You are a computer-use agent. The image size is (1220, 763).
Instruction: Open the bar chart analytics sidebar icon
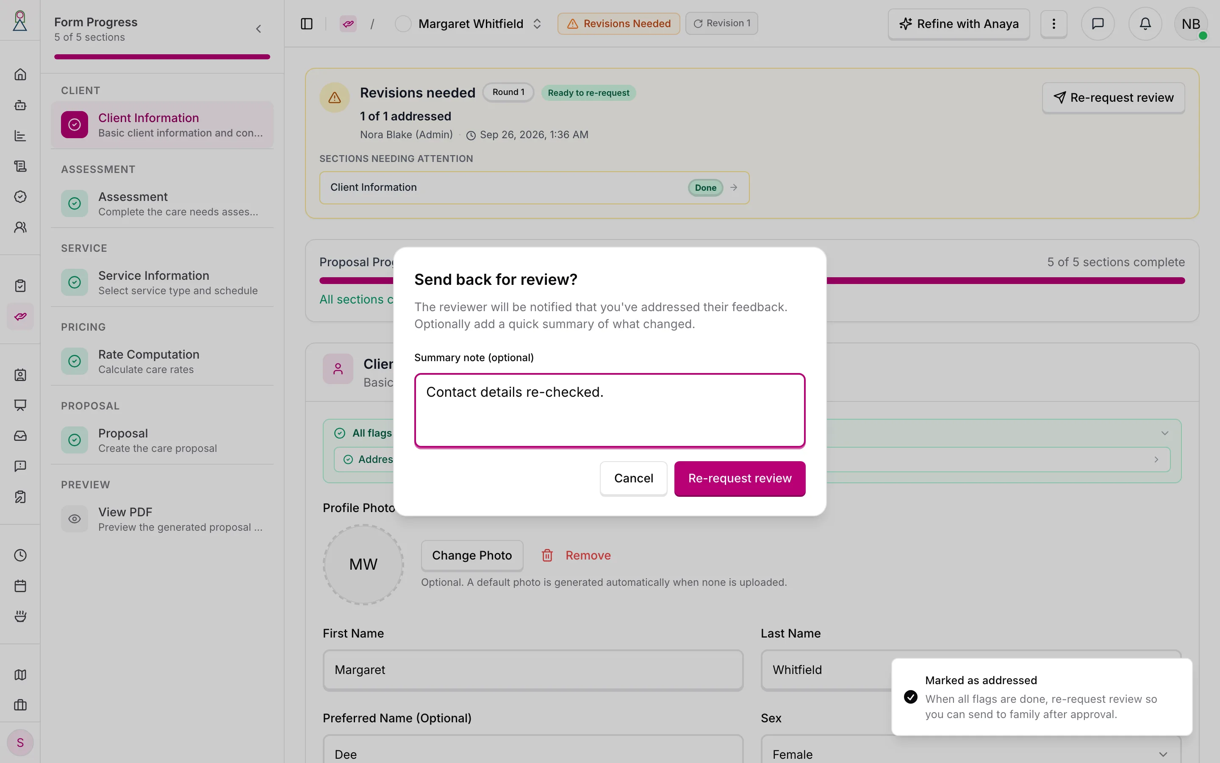(20, 136)
